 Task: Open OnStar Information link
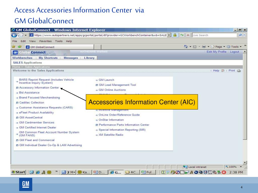[x=111, y=120]
